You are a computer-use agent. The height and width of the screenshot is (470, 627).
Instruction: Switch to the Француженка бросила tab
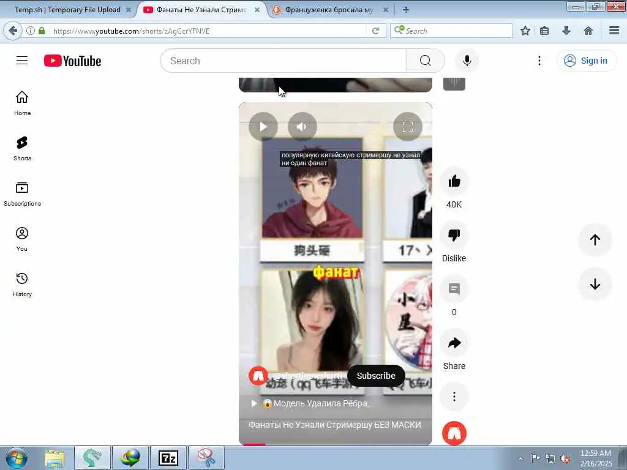point(329,10)
